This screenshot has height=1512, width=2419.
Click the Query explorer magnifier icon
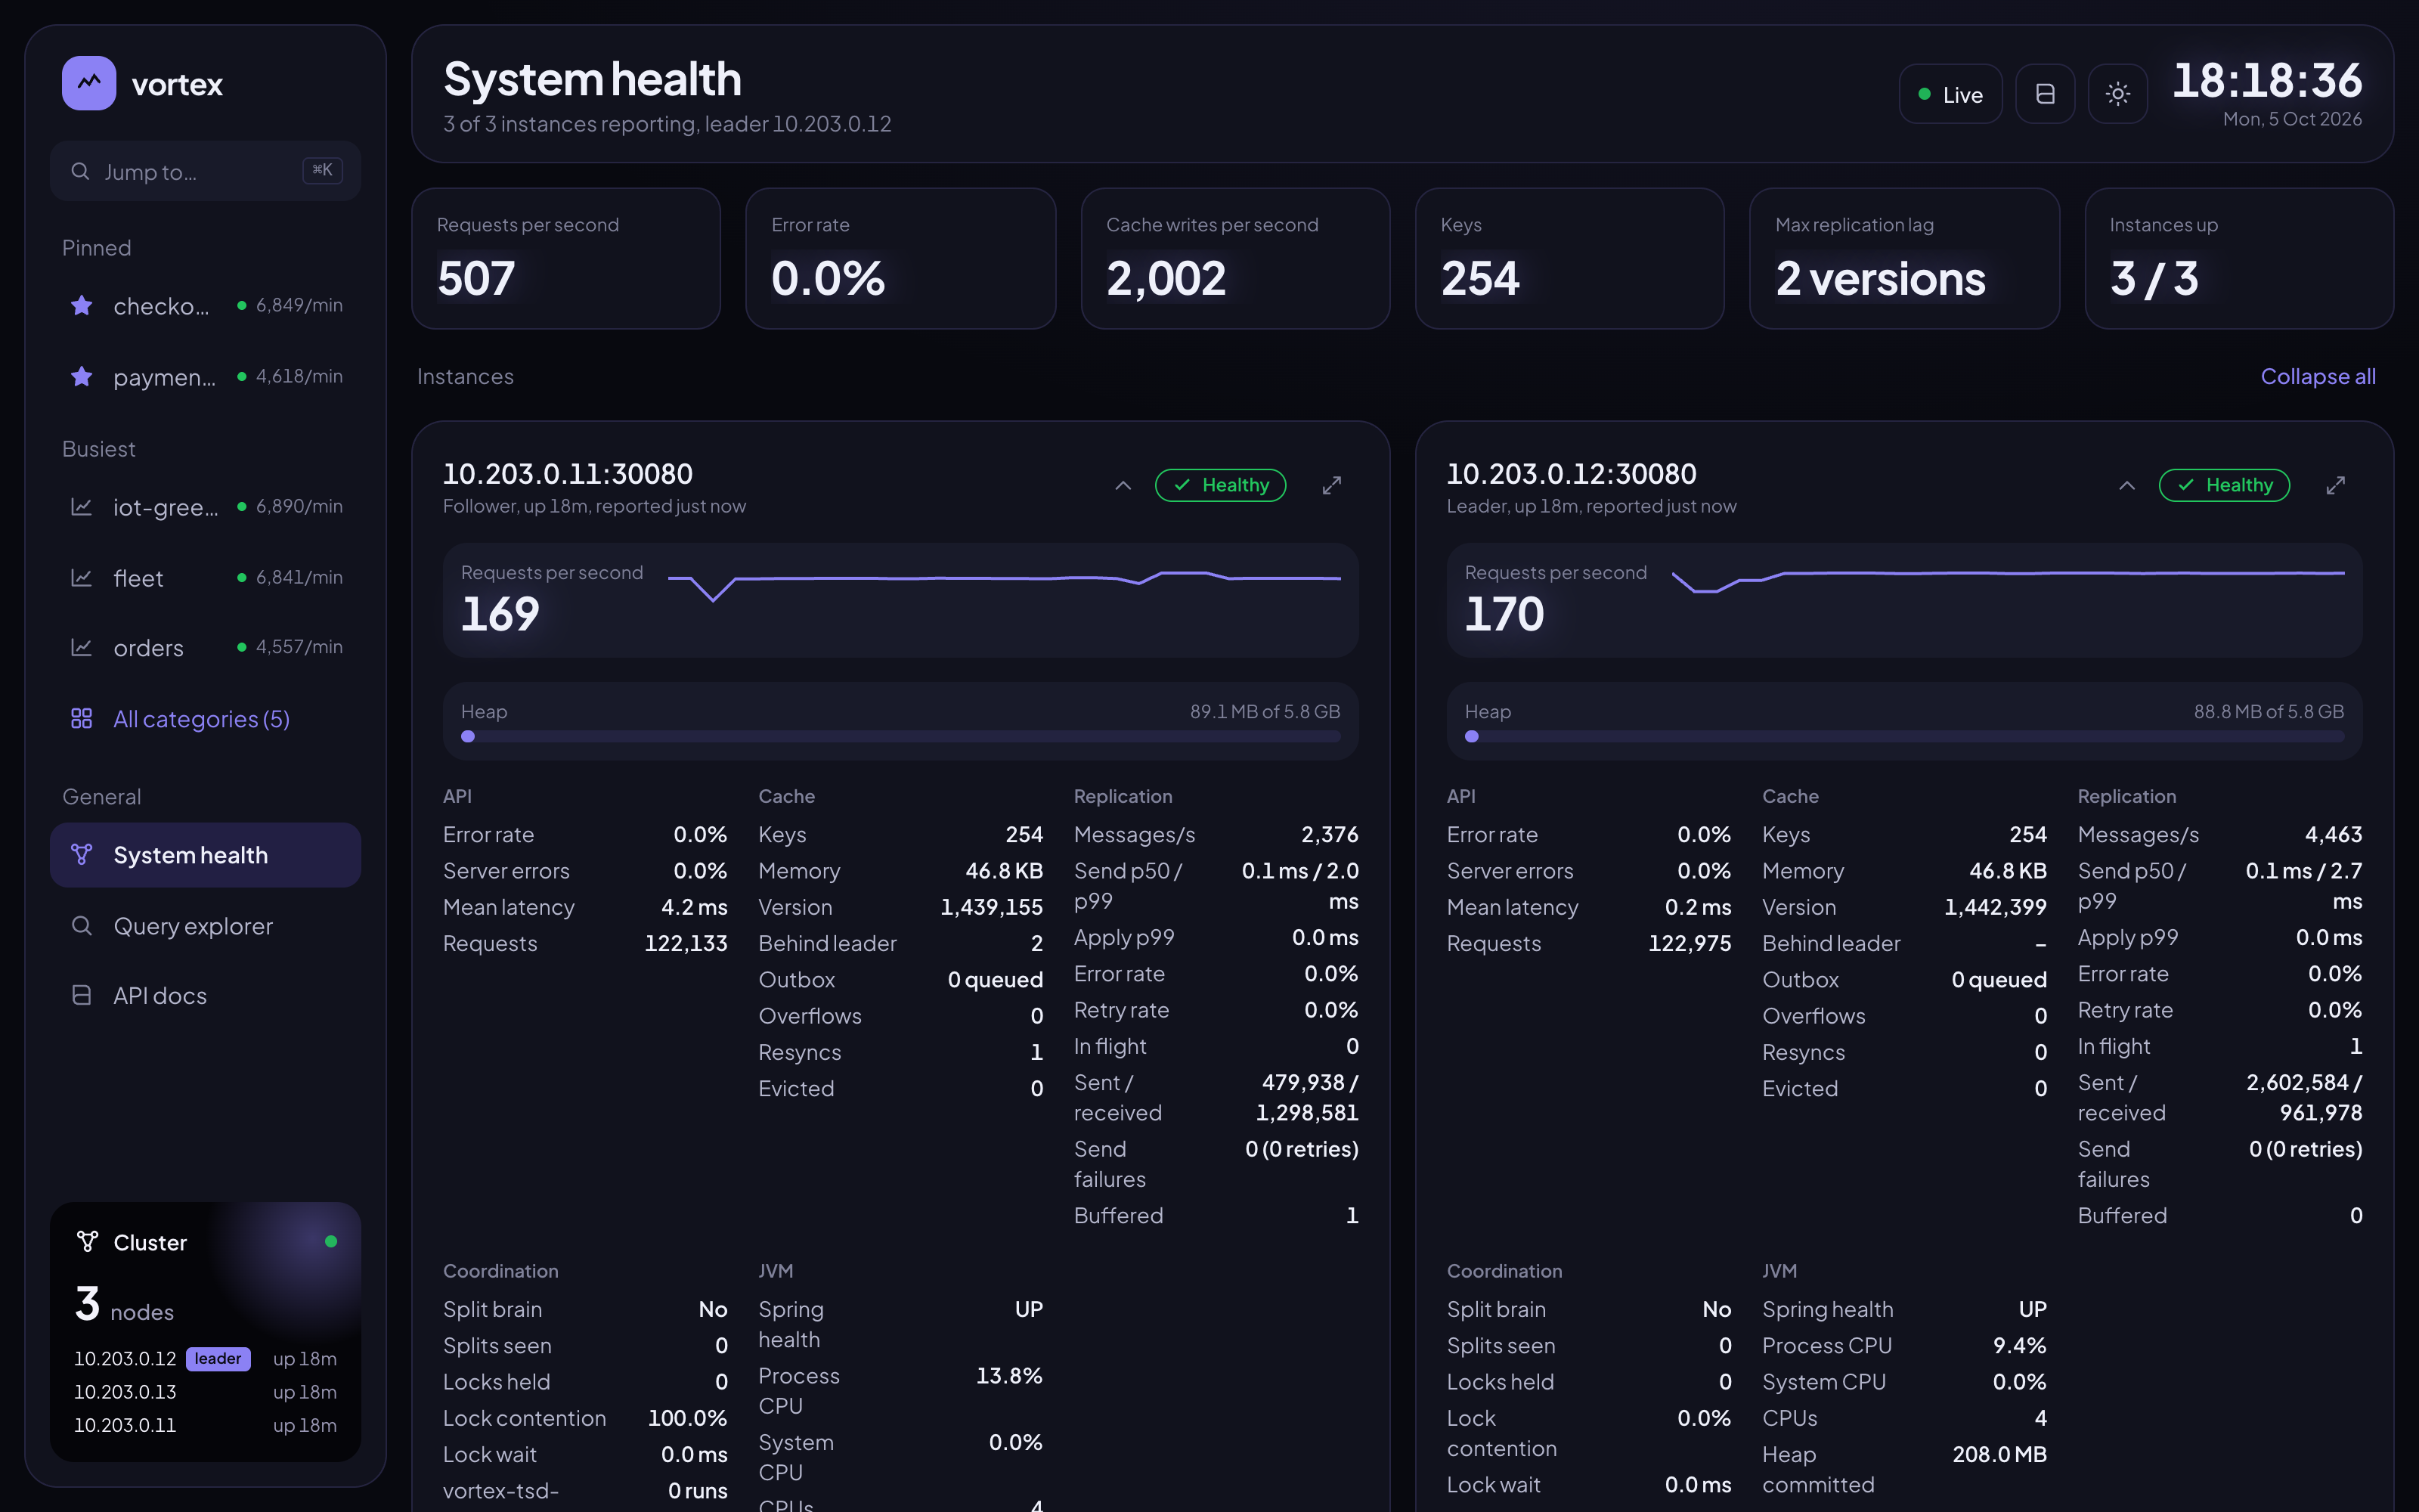82,926
